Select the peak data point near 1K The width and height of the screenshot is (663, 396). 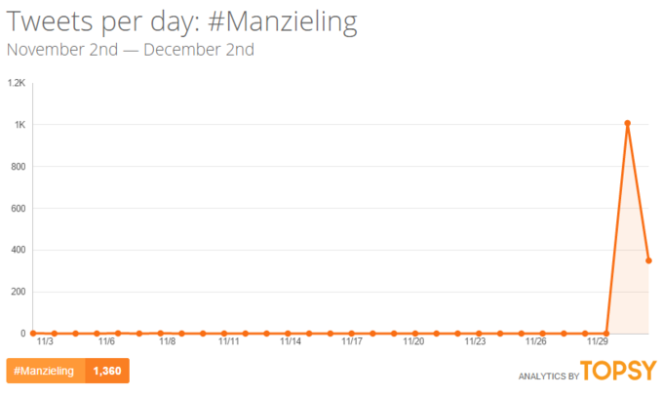[627, 124]
